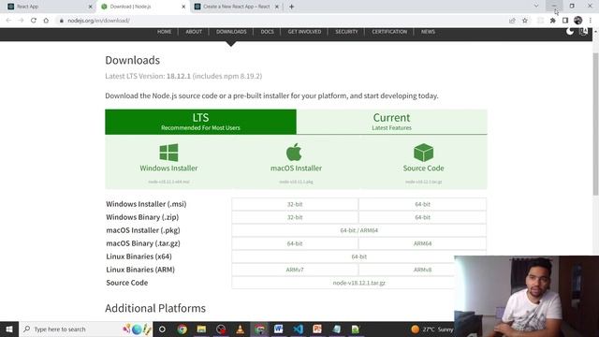Open the 27°C Sunny weather widget

[431, 329]
